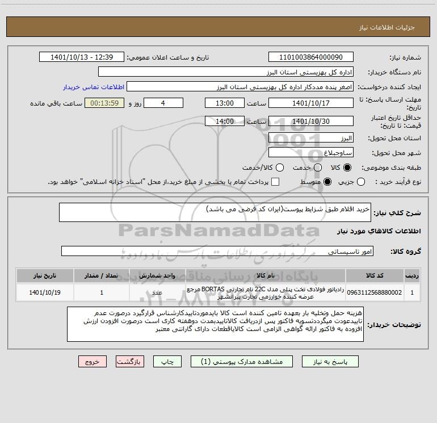Click the ردیف column header
This screenshot has height=423, width=437.
point(412,275)
